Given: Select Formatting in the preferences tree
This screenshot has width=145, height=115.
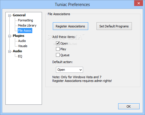Looking at the screenshot, I should point(25,20).
